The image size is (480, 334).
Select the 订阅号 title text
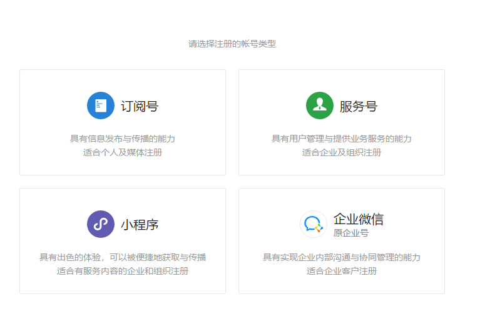click(x=140, y=106)
